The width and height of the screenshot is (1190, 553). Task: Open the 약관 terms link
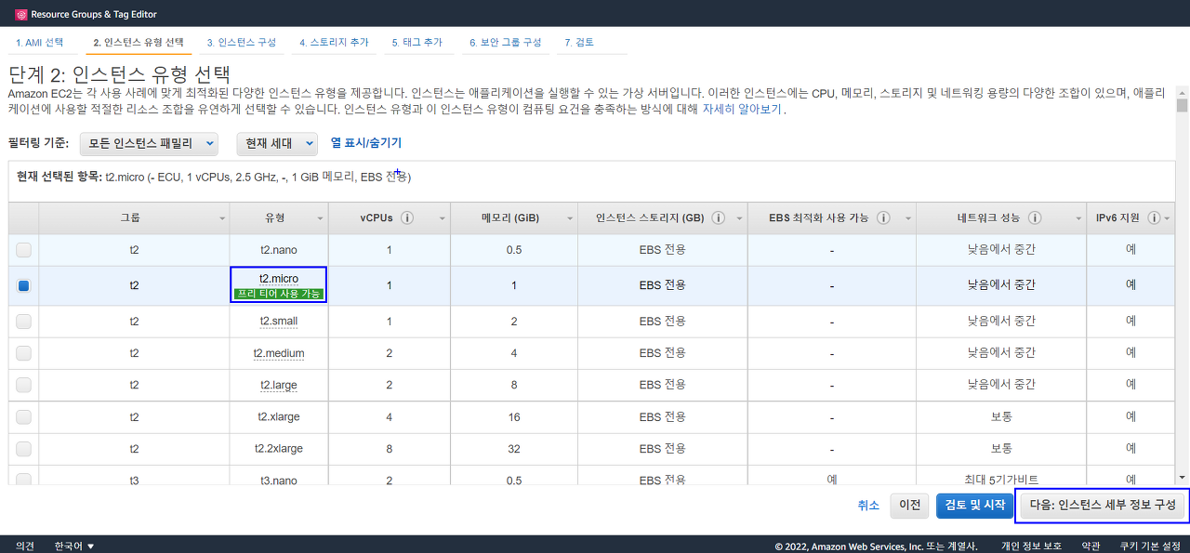click(1091, 546)
